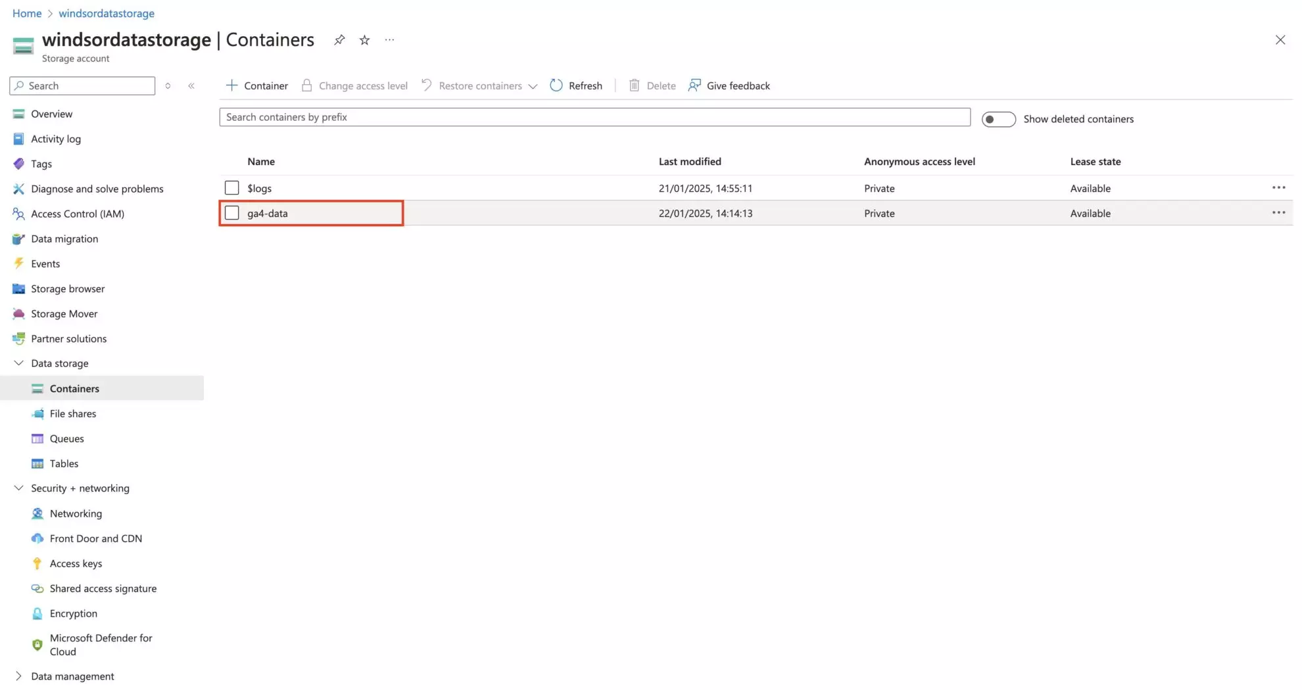
Task: Click Available lease state in ga4-data row
Action: coord(1090,213)
